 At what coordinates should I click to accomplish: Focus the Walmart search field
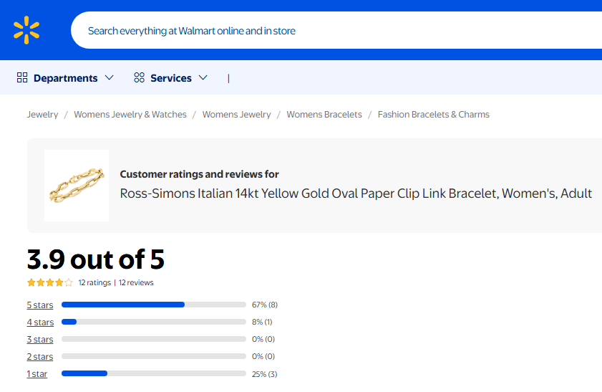coord(336,30)
